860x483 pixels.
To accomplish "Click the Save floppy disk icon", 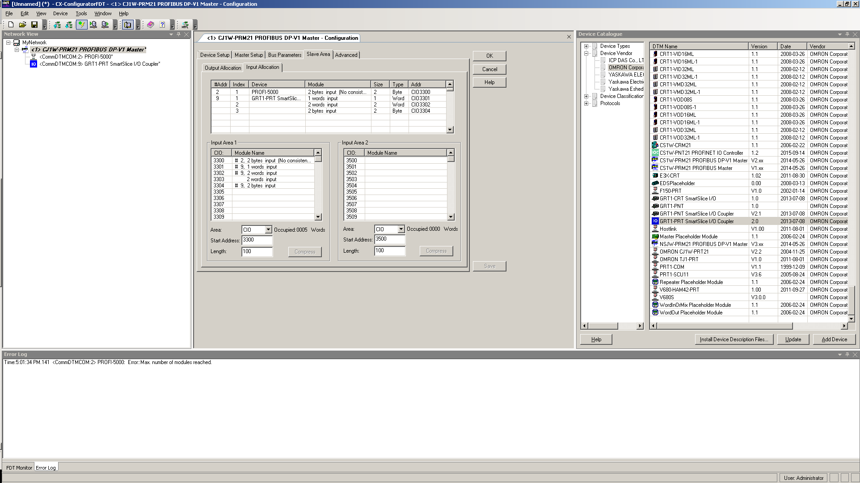I will pyautogui.click(x=34, y=25).
